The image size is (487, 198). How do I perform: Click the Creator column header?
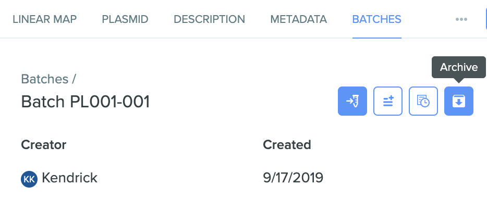pyautogui.click(x=43, y=145)
